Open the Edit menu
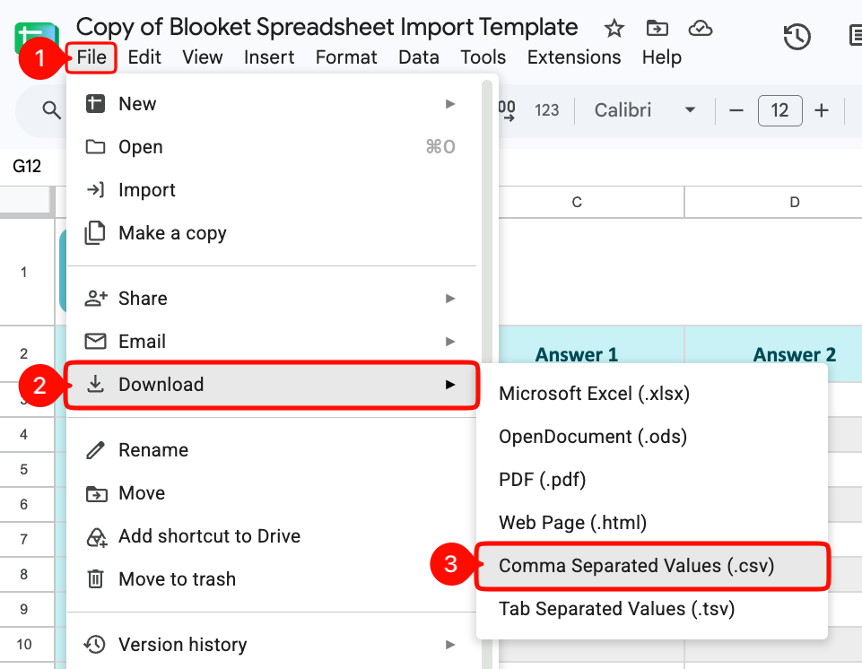The height and width of the screenshot is (669, 862). (144, 57)
